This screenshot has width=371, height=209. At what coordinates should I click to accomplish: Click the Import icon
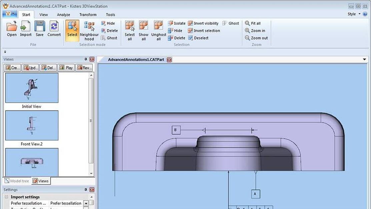[26, 29]
